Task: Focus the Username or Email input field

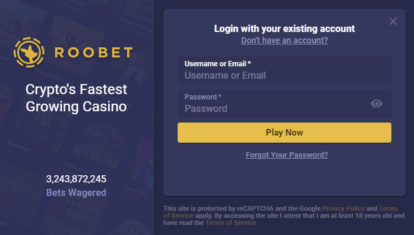Action: tap(285, 70)
